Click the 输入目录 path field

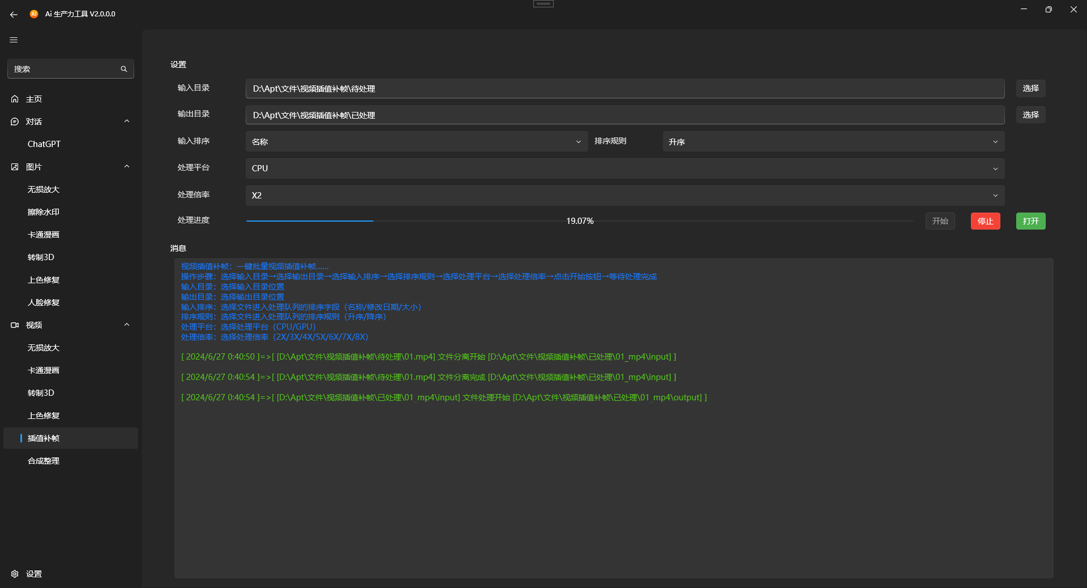tap(625, 89)
